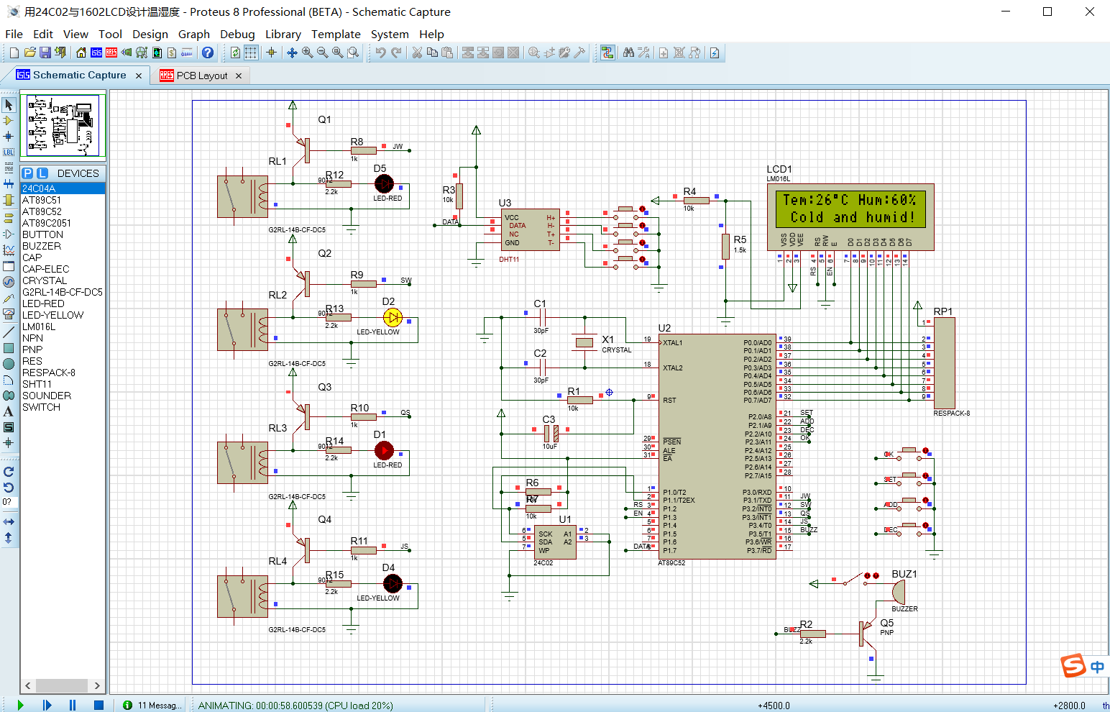Search and tag binoculars icon

[x=628, y=53]
